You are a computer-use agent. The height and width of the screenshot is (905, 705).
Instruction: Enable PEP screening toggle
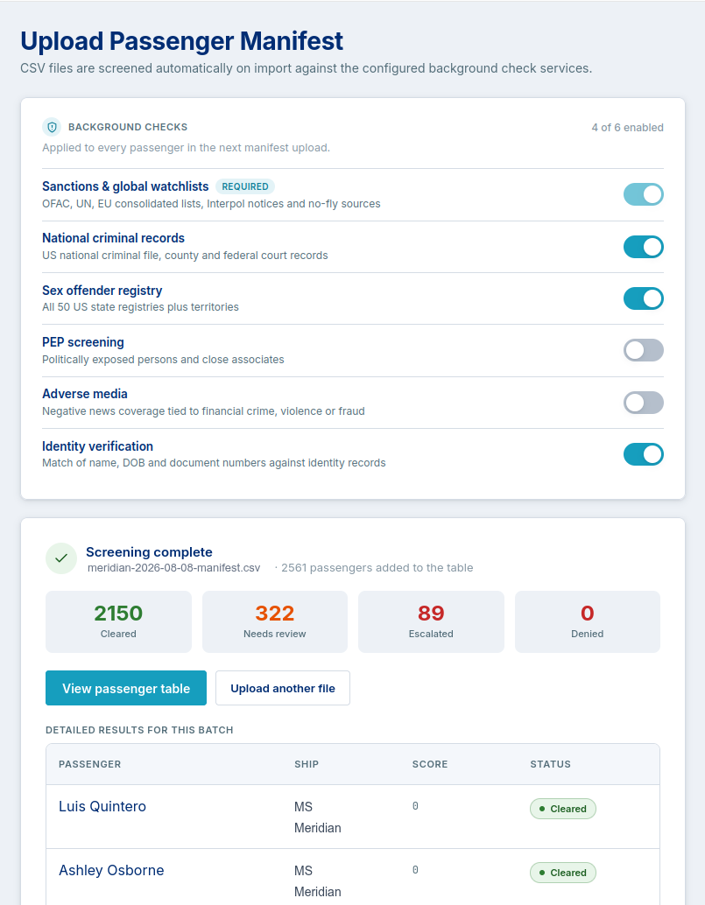(x=643, y=350)
